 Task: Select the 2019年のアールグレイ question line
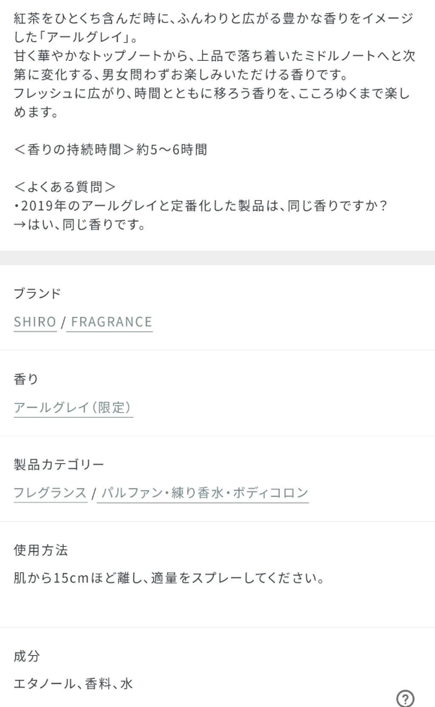[x=201, y=206]
